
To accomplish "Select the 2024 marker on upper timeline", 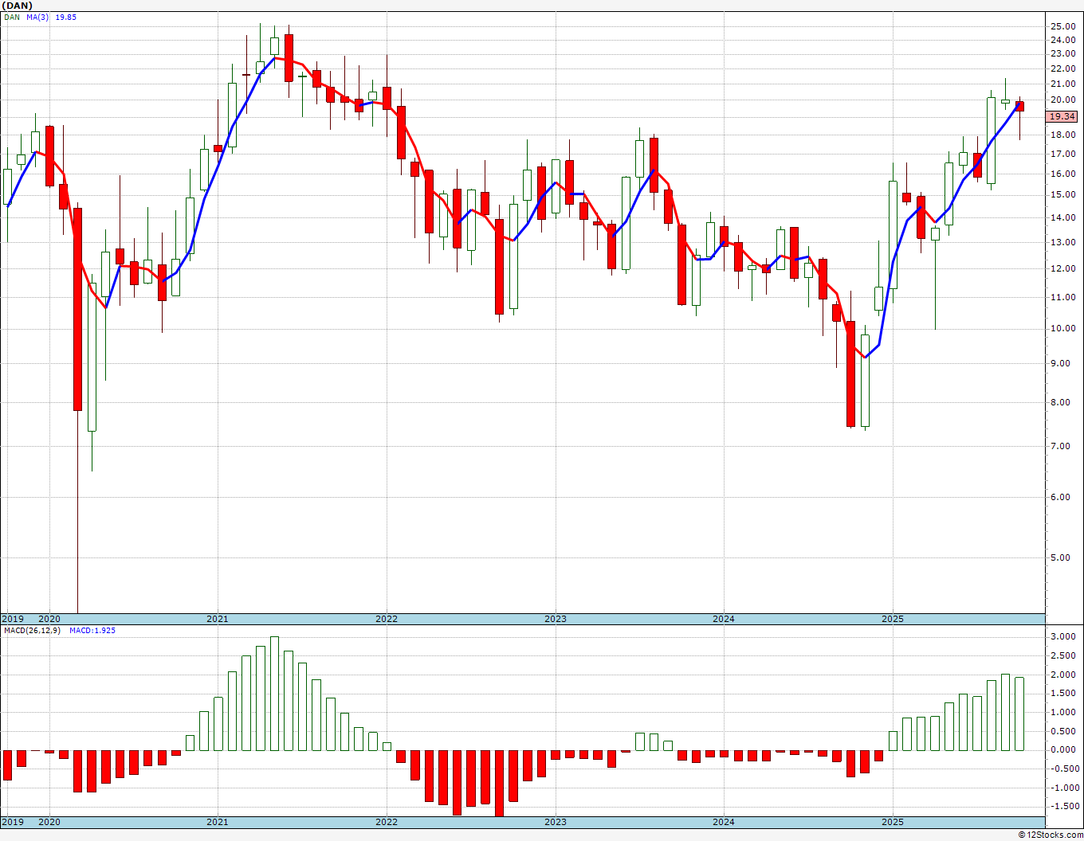I will coord(724,619).
